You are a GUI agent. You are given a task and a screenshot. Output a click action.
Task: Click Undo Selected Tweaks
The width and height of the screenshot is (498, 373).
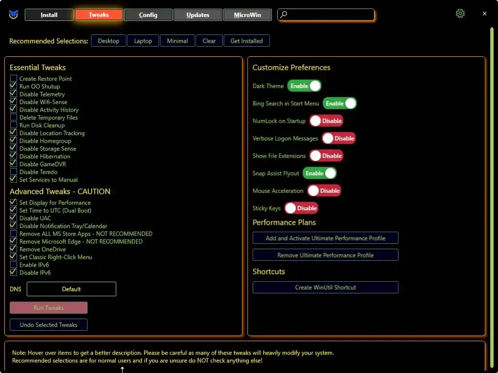pyautogui.click(x=49, y=325)
